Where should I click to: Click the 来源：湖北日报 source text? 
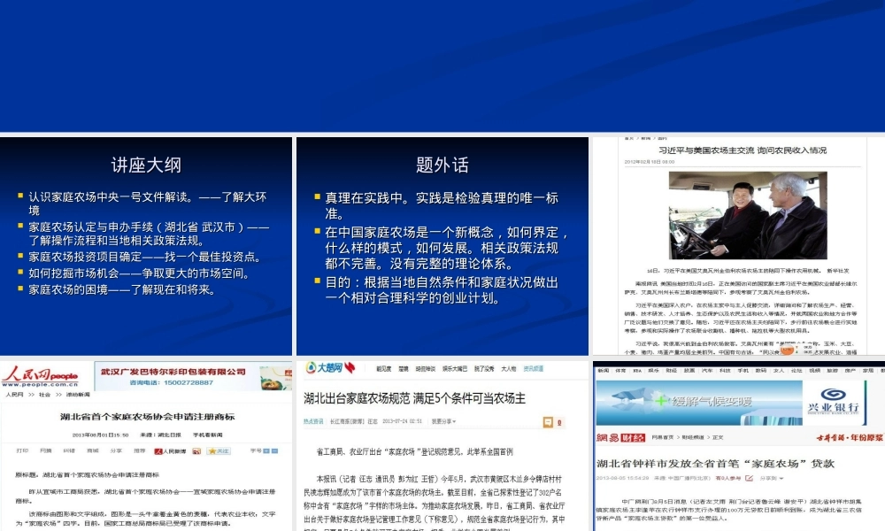coord(161,435)
